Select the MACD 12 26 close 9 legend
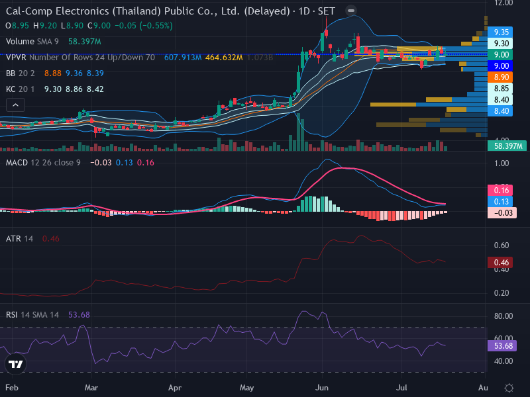Screen dimensions: 530x397 coord(43,163)
